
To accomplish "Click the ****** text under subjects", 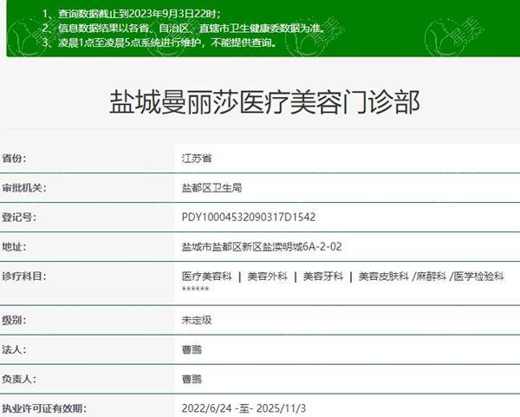I will (x=195, y=289).
